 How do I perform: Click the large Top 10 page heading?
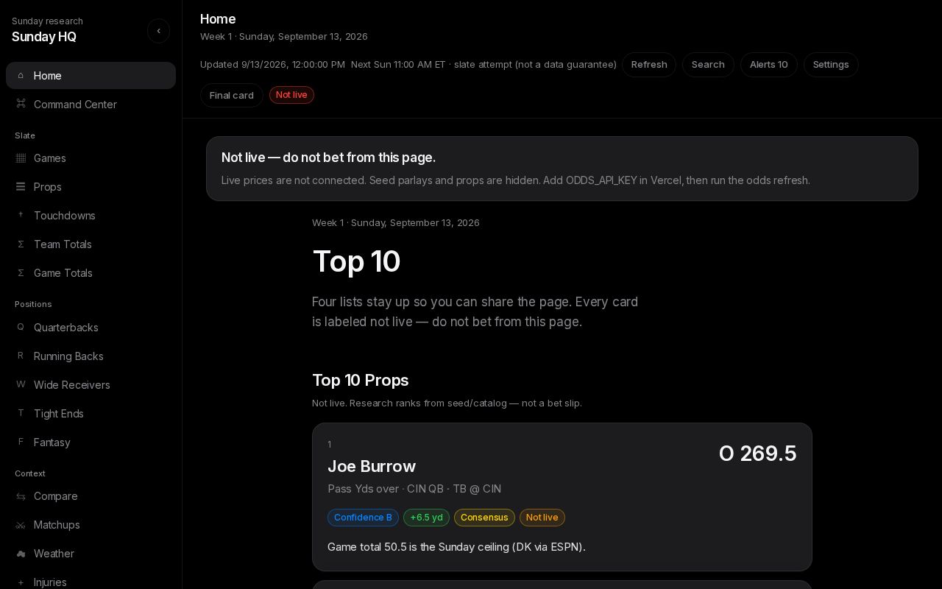click(x=356, y=261)
